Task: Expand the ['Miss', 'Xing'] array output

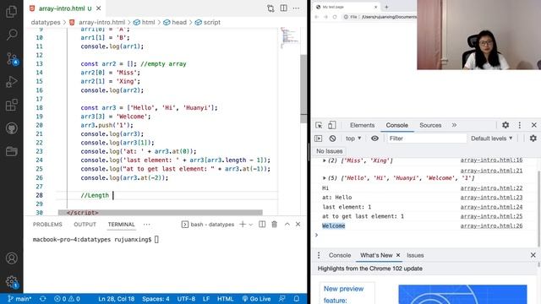Action: pos(325,160)
